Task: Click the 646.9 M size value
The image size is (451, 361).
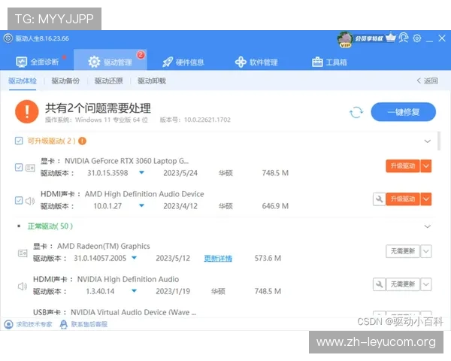Action: click(x=275, y=206)
